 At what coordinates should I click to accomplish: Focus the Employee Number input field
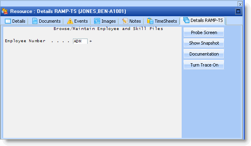(80, 41)
